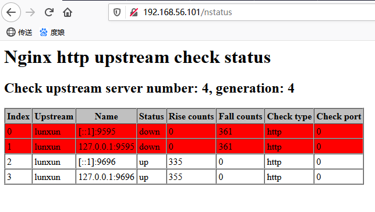Select name cell 127.0.0.1:9696
375x212 pixels.
point(106,177)
